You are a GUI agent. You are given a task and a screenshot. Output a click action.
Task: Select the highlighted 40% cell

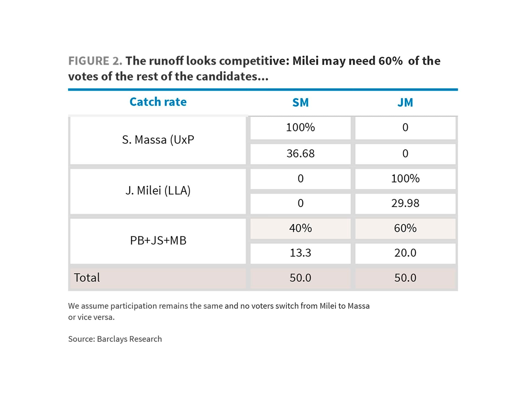[300, 228]
